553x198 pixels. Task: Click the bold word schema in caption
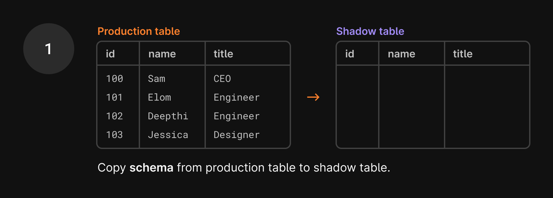point(151,168)
